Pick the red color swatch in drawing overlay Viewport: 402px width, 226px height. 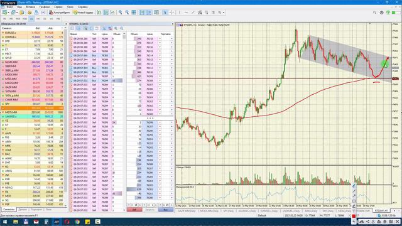tap(354, 216)
